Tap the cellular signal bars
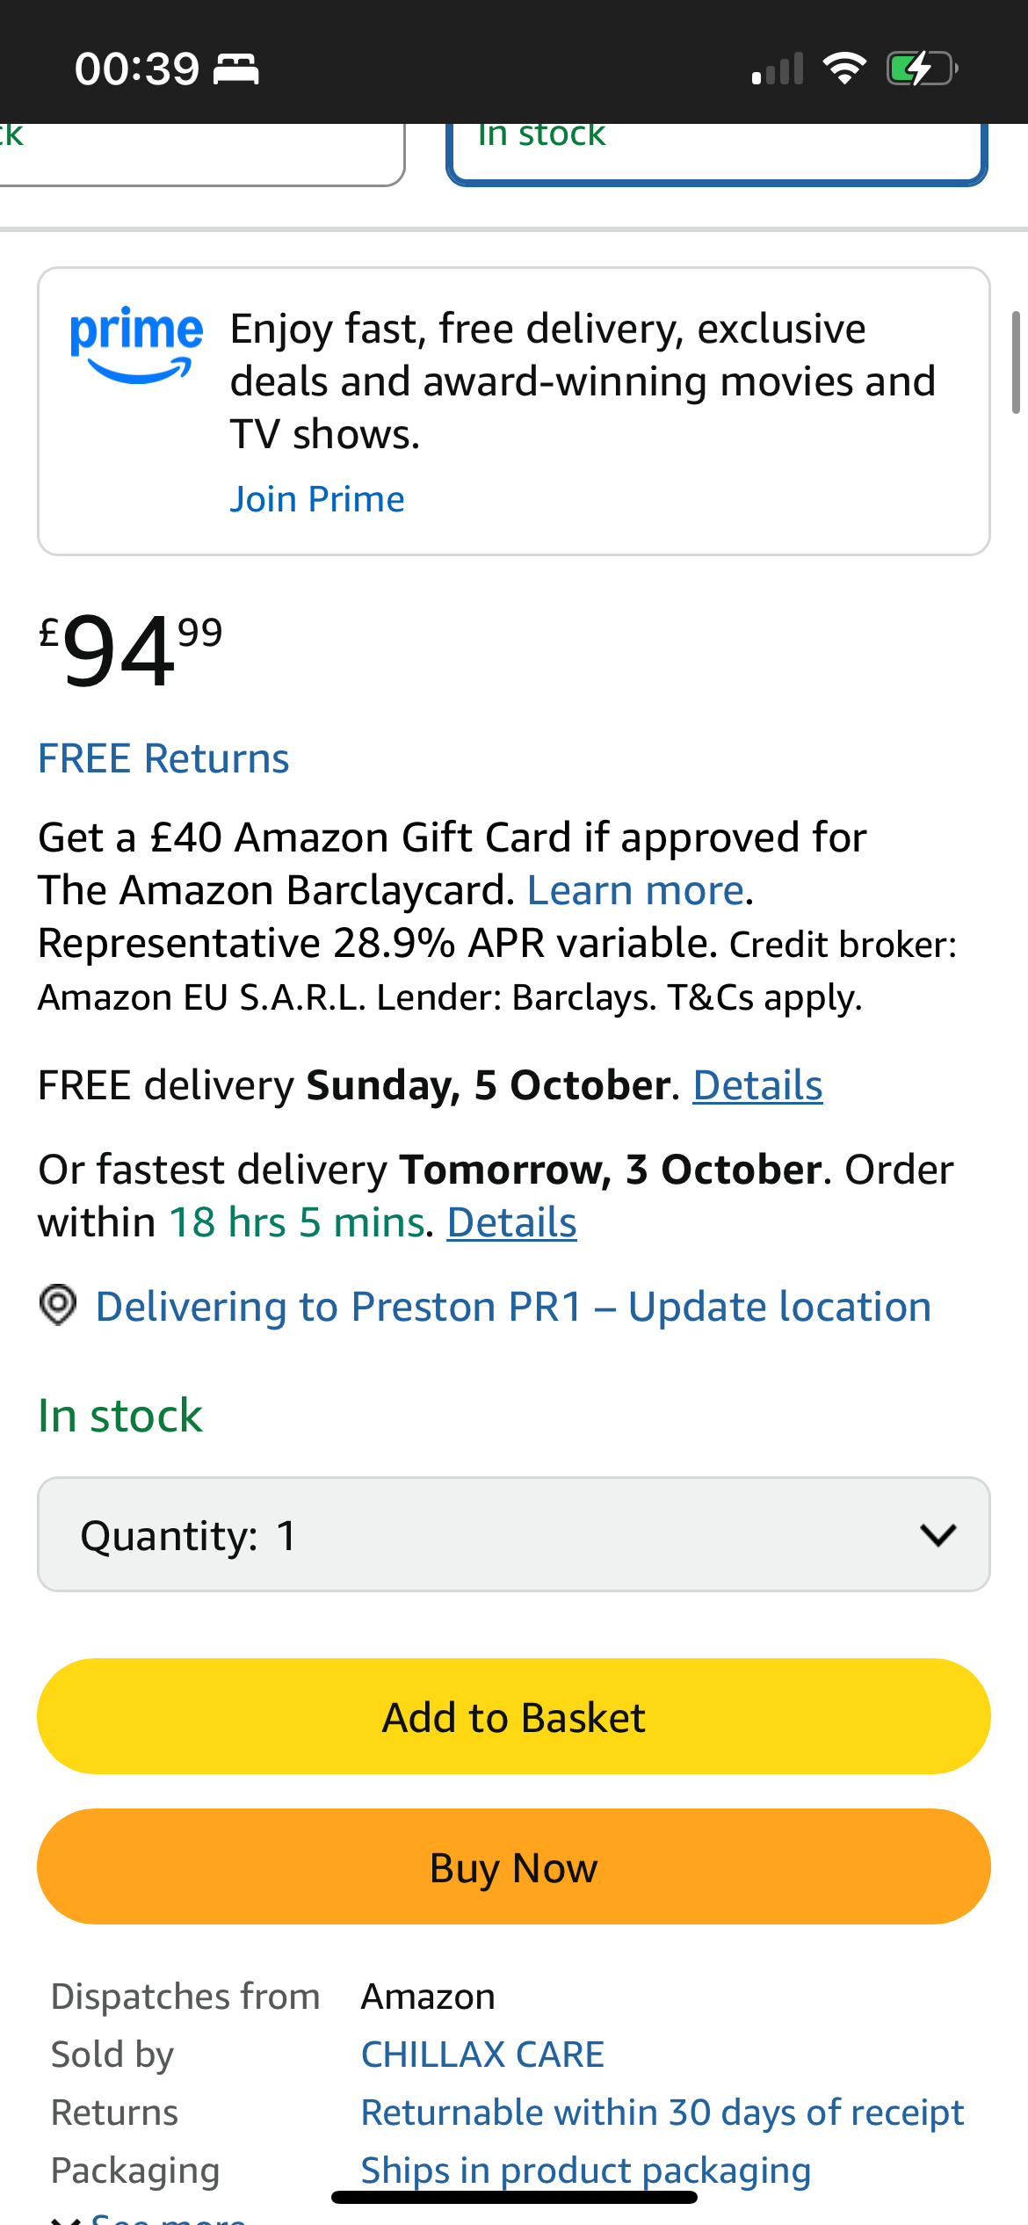 pos(778,69)
